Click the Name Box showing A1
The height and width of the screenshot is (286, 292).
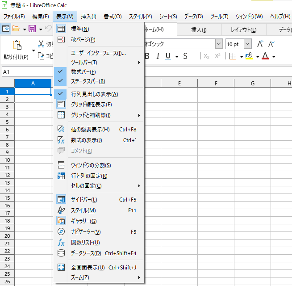28,72
